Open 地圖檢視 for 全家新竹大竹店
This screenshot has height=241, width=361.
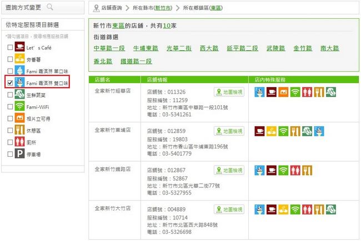(x=229, y=209)
